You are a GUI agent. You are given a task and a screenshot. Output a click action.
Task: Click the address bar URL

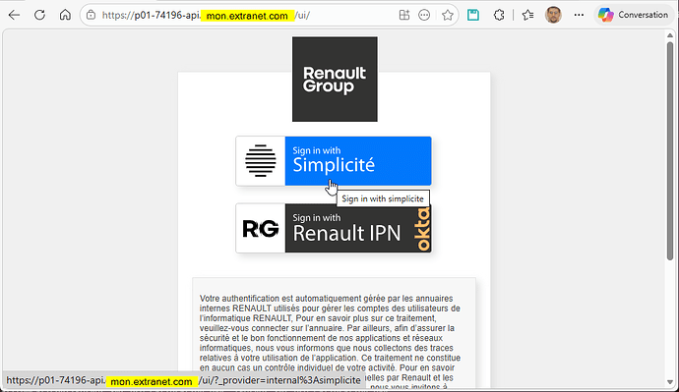pos(206,16)
